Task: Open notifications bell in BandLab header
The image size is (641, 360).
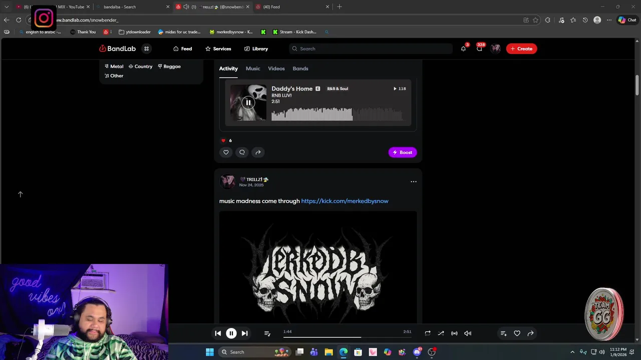Action: (x=463, y=48)
